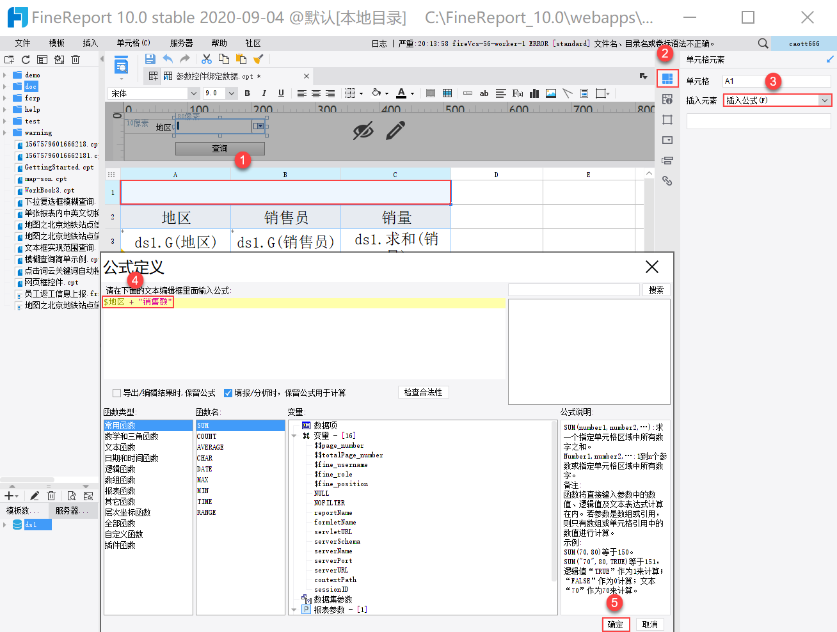
Task: Edit the parameter pane with pencil icon
Action: [x=395, y=130]
